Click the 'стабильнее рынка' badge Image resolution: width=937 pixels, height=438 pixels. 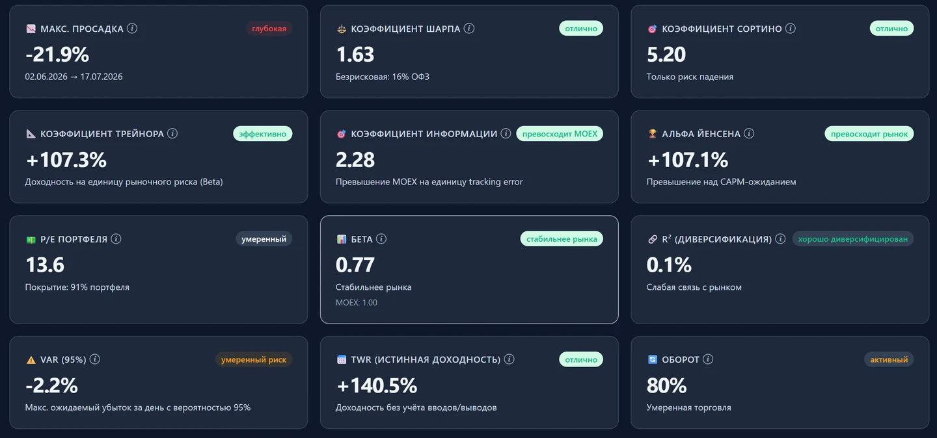(562, 239)
